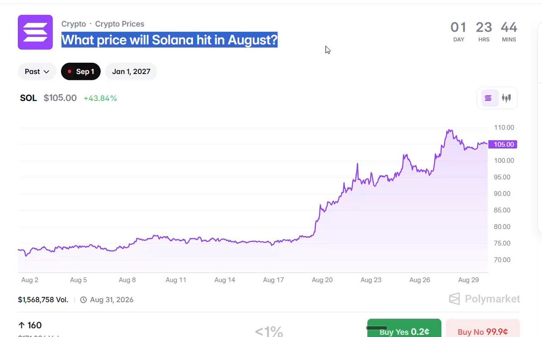Click the purple Solana logo icon
The height and width of the screenshot is (337, 542).
35,32
